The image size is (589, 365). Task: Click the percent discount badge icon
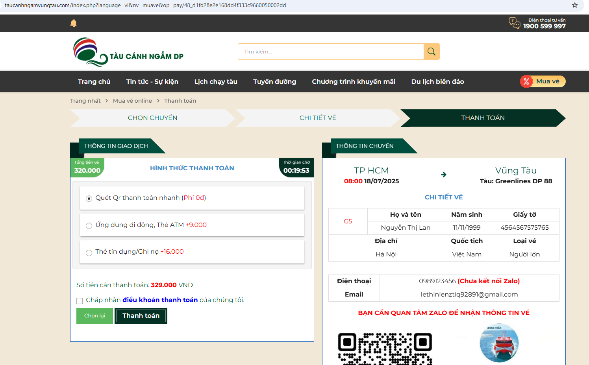[526, 81]
